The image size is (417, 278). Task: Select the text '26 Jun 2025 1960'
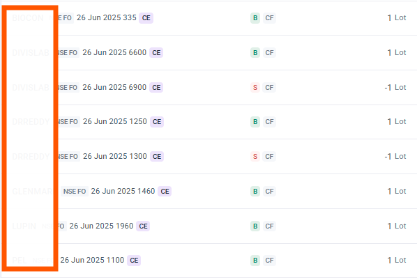click(101, 226)
